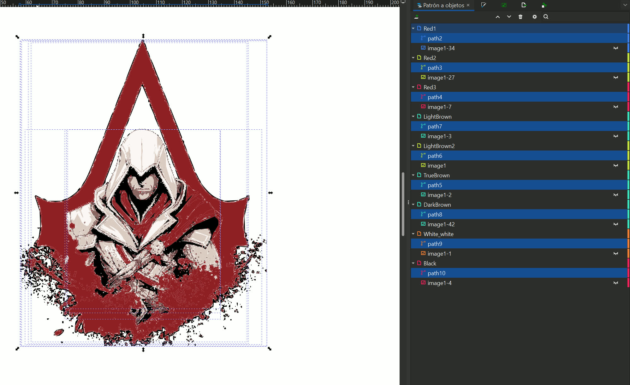Click the layer icon next to Red3
The width and height of the screenshot is (630, 385).
[419, 87]
